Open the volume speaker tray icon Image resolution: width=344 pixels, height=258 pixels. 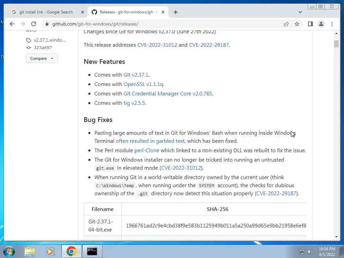(310, 252)
